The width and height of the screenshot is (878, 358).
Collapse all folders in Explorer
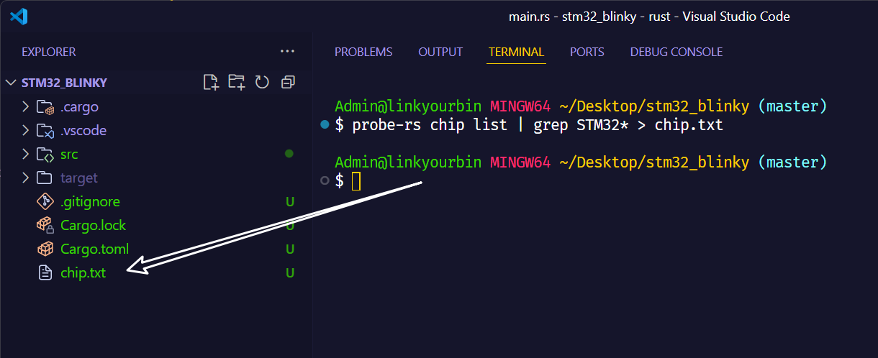pyautogui.click(x=288, y=82)
